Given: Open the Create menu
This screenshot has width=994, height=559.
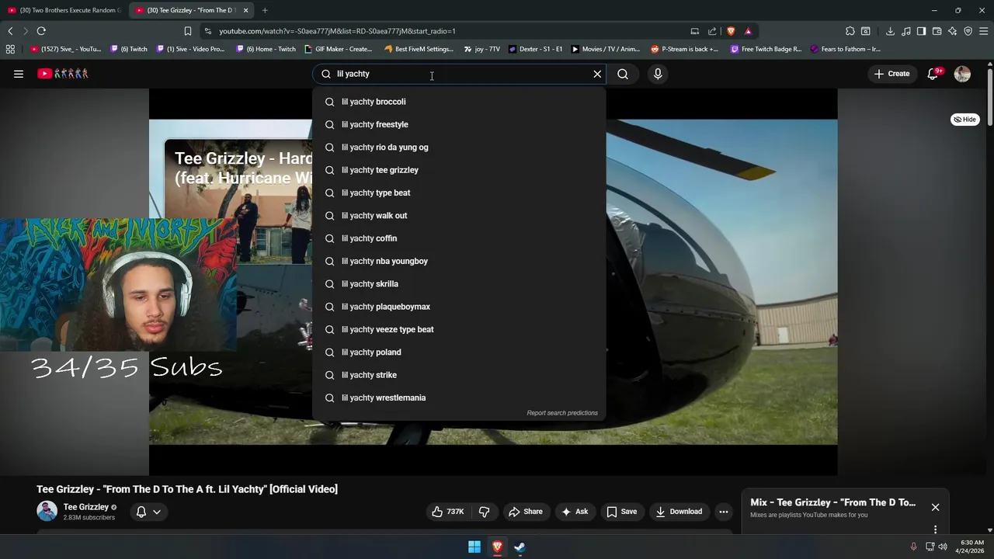Looking at the screenshot, I should (x=891, y=74).
